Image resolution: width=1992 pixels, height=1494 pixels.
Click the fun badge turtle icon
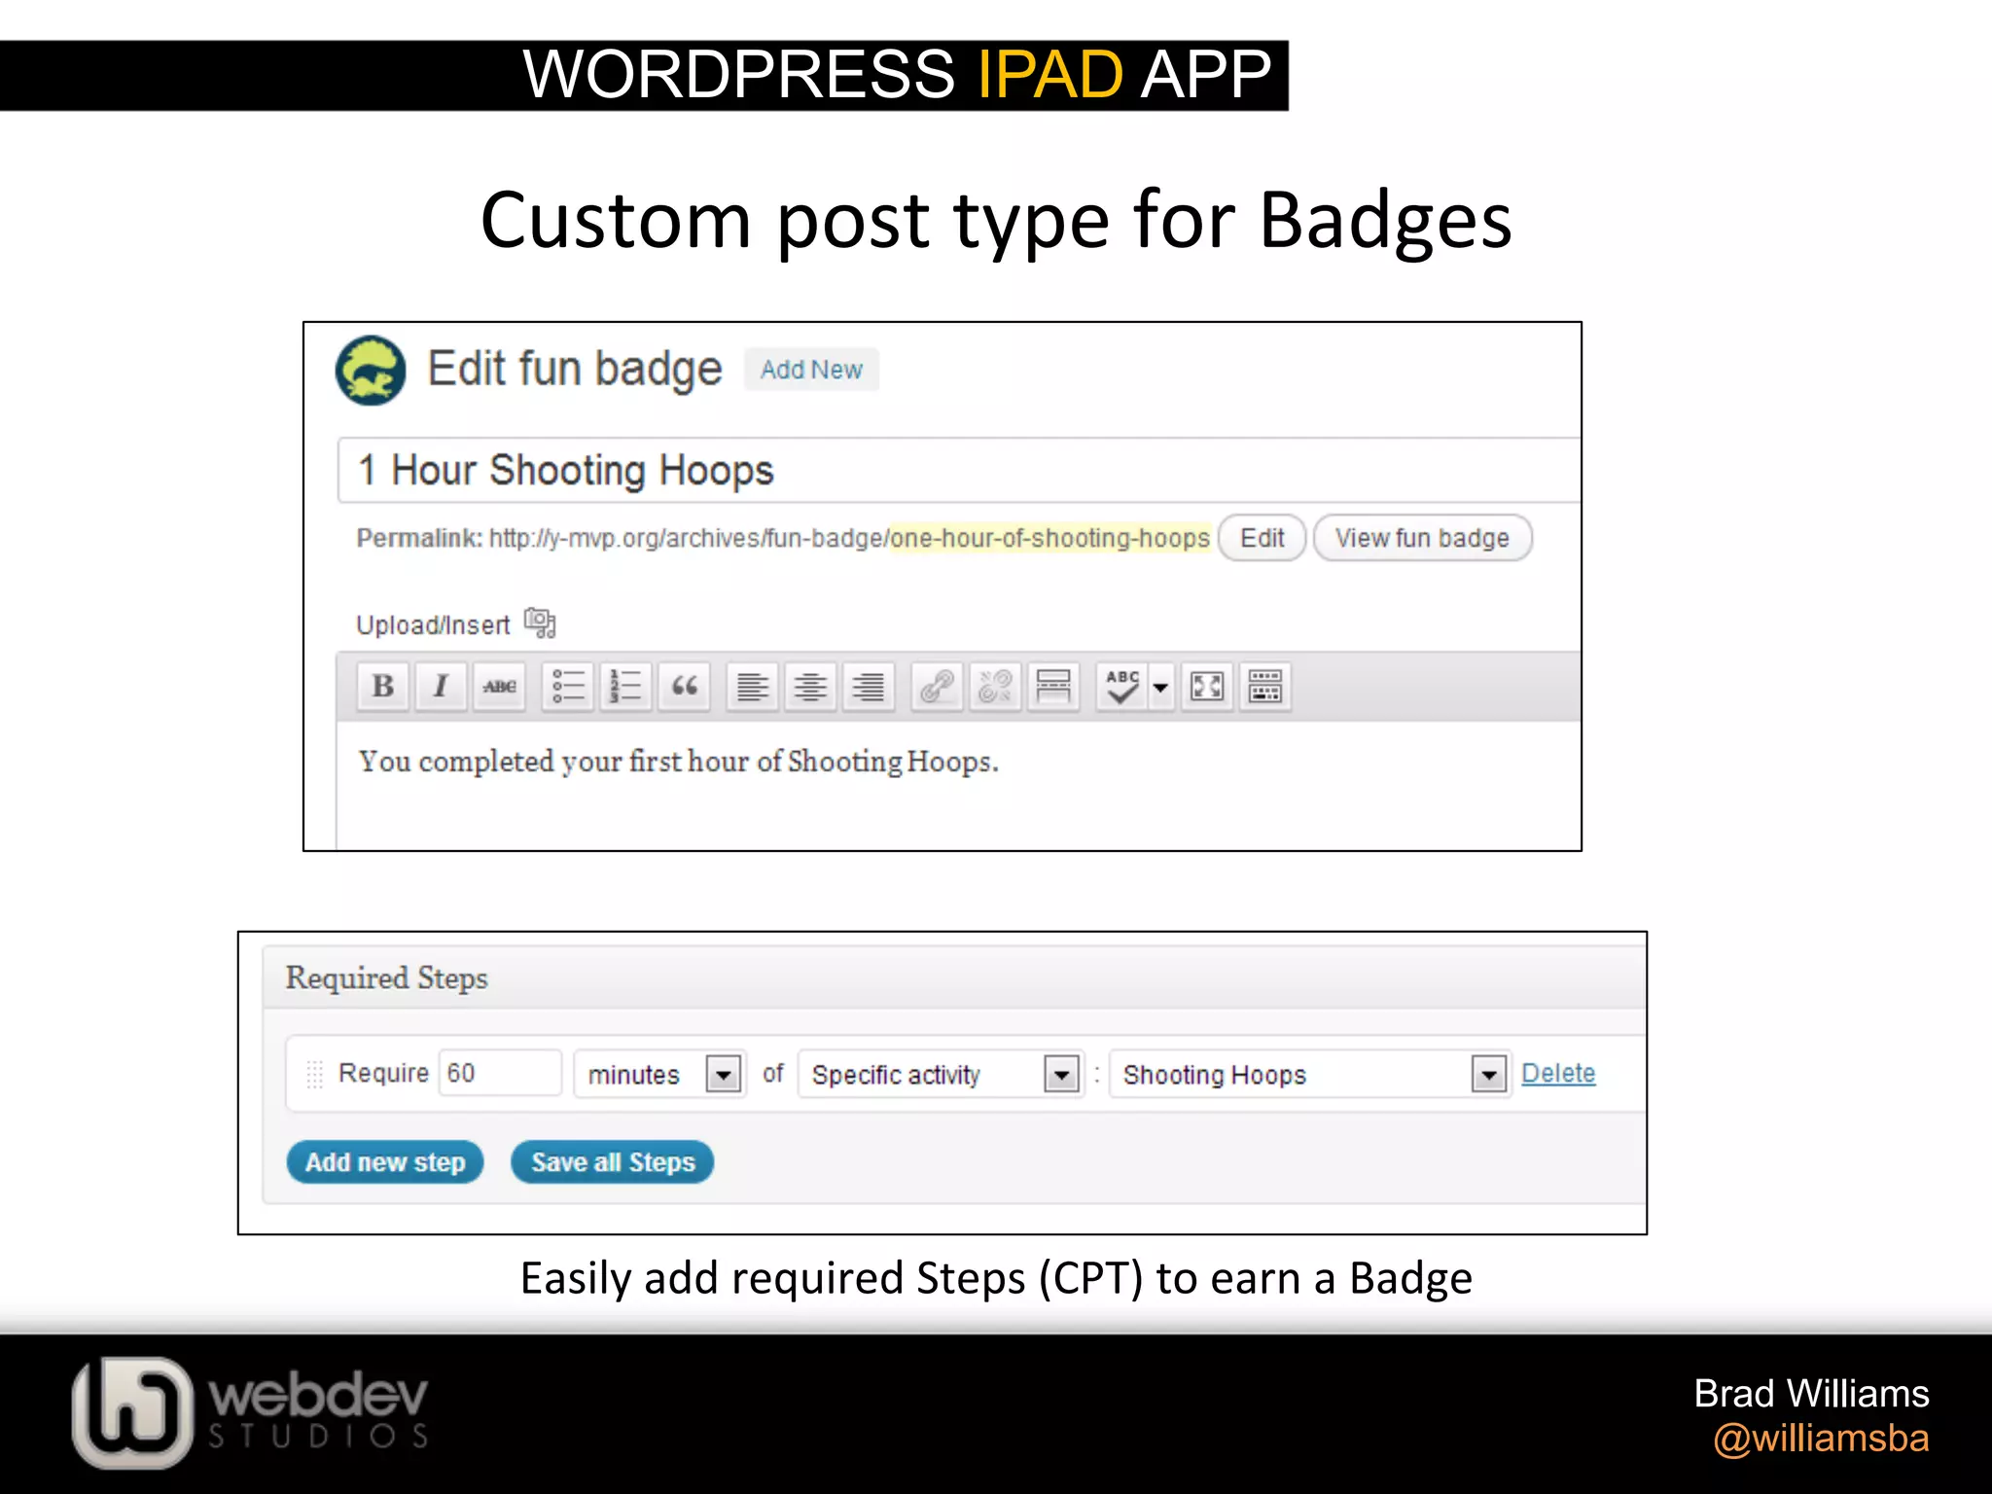tap(371, 371)
